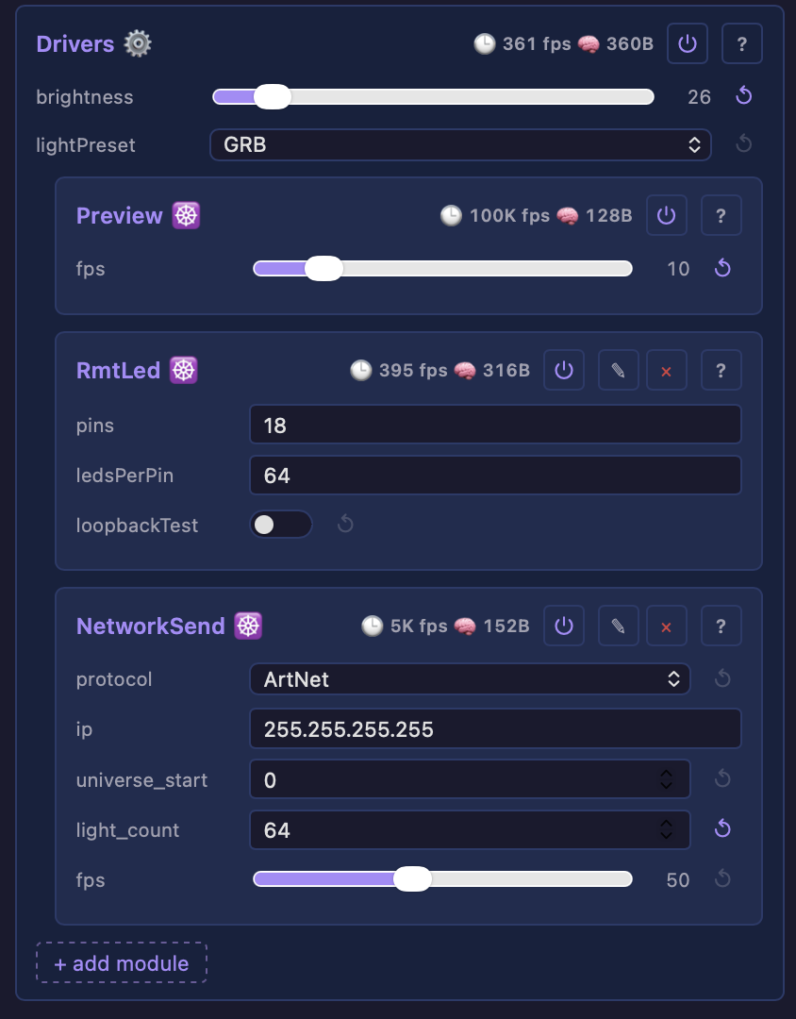Click the NetworkSend module title link
Viewport: 796px width, 1019px height.
150,626
